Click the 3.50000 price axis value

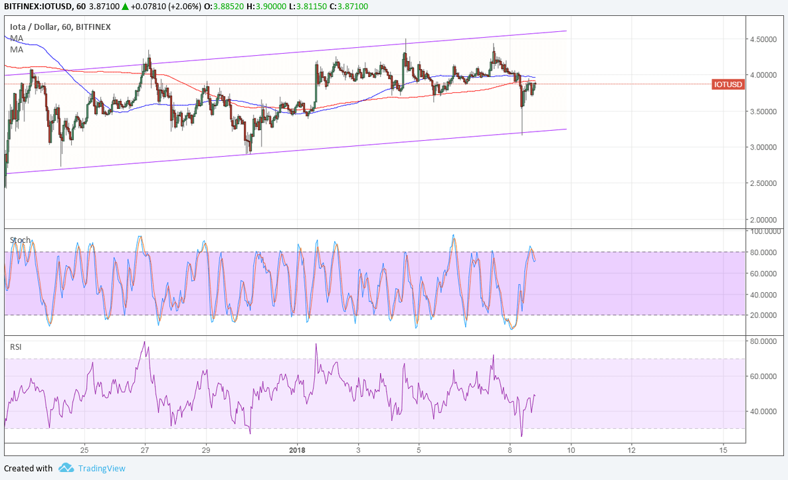[763, 112]
